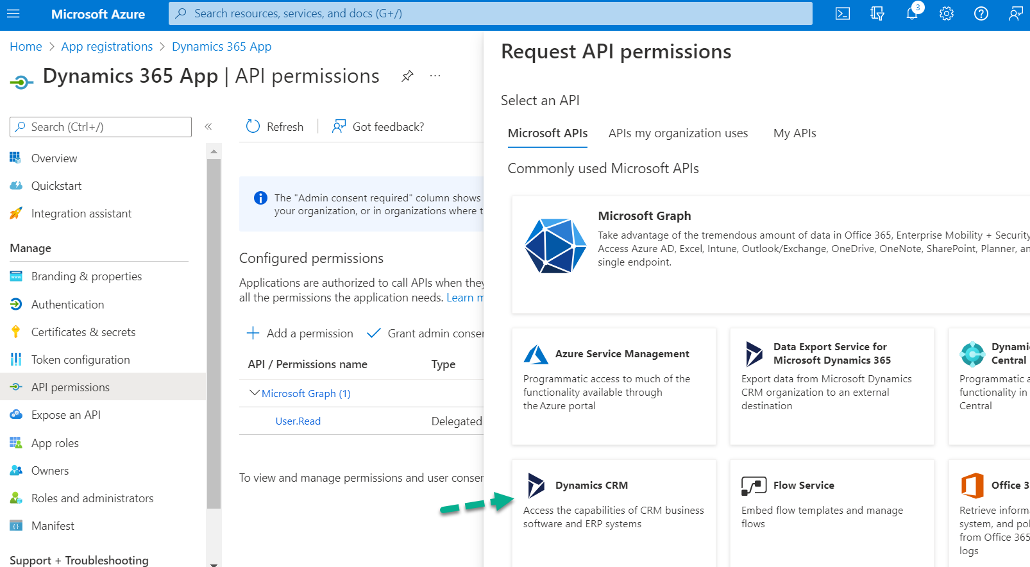1030x567 pixels.
Task: Open the notifications bell
Action: (912, 13)
